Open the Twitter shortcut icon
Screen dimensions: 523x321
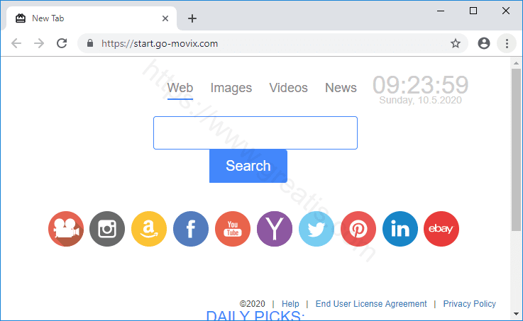(316, 229)
